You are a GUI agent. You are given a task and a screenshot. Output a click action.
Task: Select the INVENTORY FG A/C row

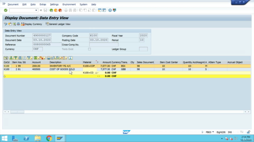pyautogui.click(x=127, y=66)
